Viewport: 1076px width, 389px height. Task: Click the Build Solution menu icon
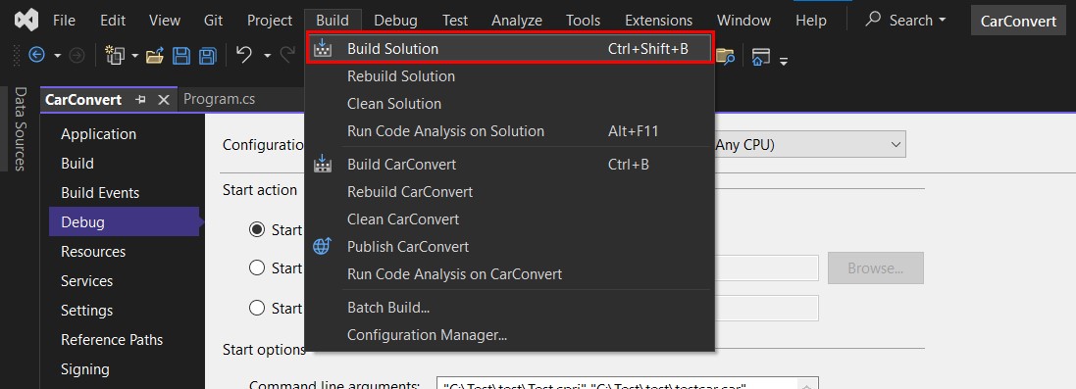click(323, 49)
